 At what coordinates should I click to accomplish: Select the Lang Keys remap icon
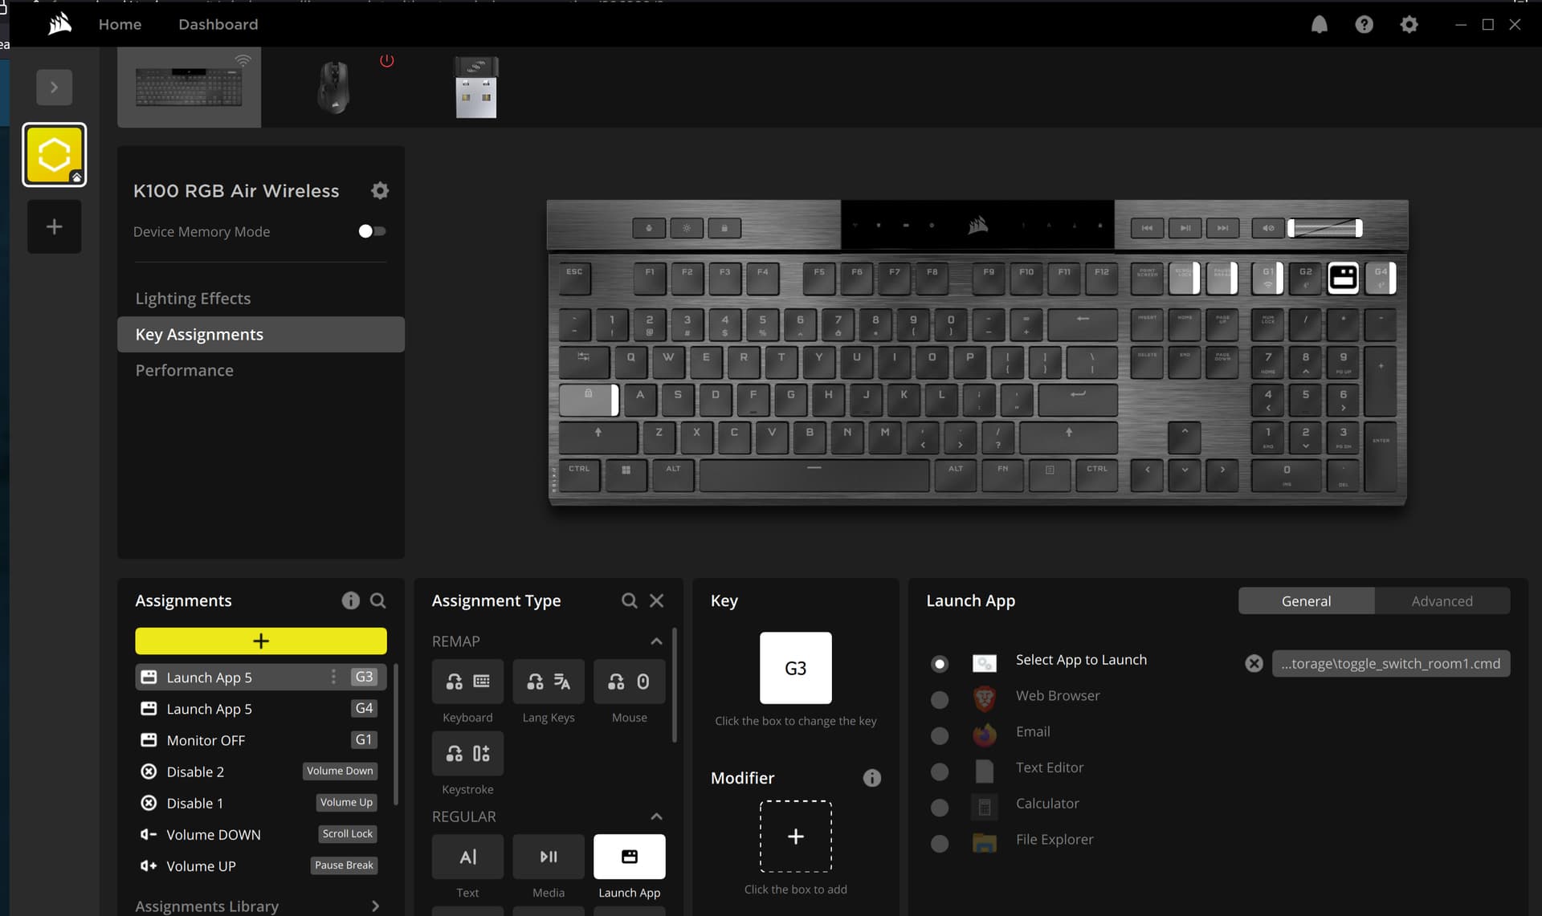coord(549,682)
